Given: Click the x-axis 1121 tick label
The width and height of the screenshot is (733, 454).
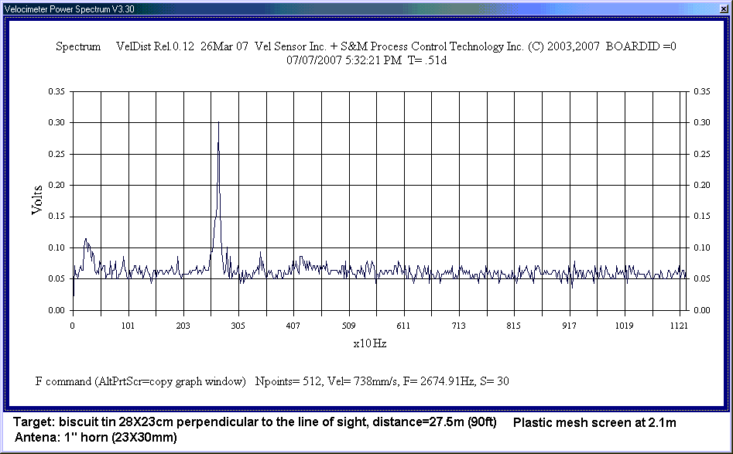Looking at the screenshot, I should tap(679, 326).
